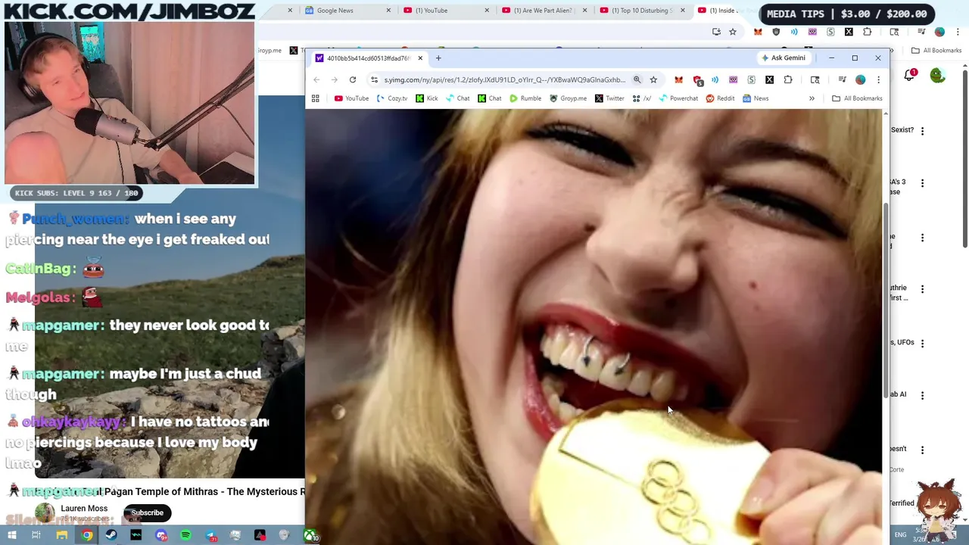Image resolution: width=969 pixels, height=545 pixels.
Task: Open the /x/ bookmark
Action: point(642,98)
